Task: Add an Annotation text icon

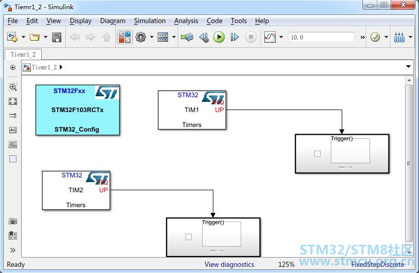Action: click(x=13, y=130)
